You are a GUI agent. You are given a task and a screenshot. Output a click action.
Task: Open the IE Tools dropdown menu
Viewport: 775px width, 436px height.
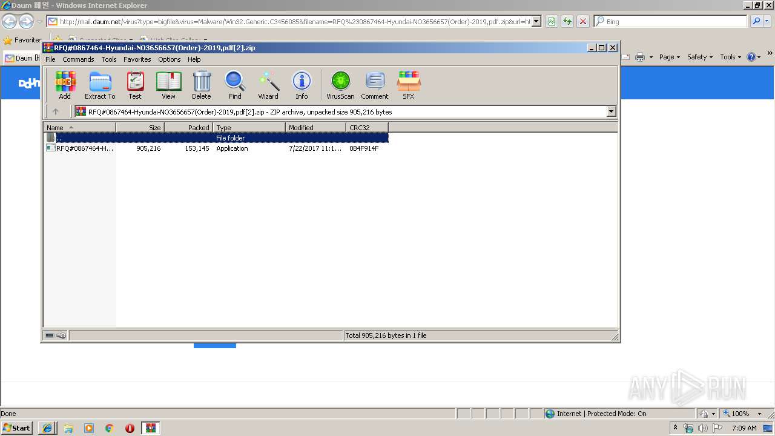click(731, 57)
